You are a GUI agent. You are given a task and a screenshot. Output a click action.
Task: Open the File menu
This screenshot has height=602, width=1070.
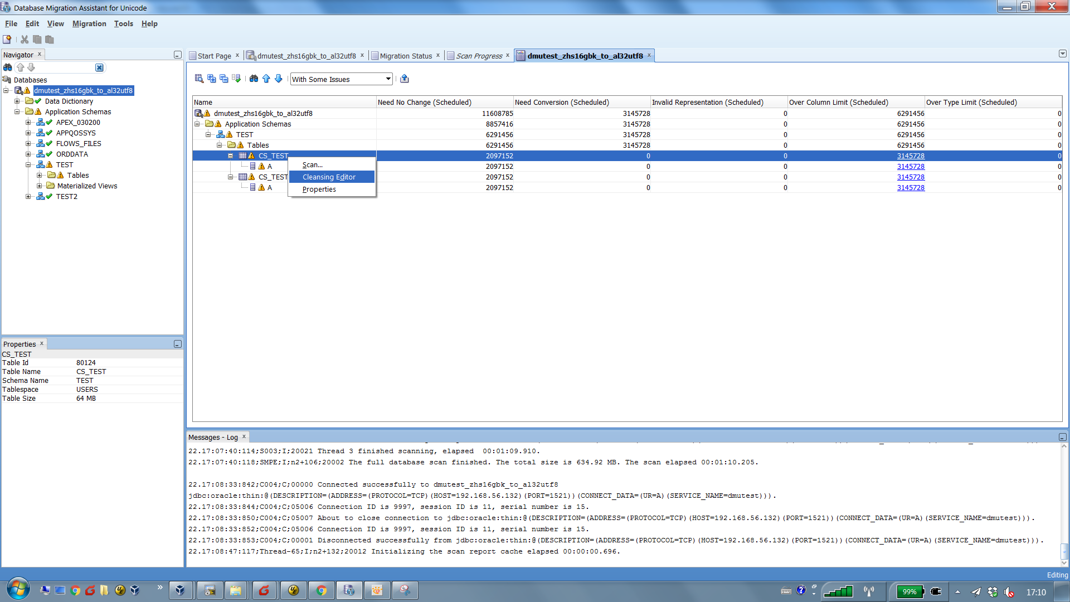pyautogui.click(x=11, y=23)
